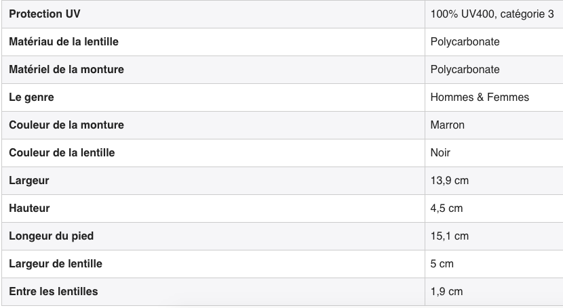Image resolution: width=563 pixels, height=308 pixels.
Task: Click the "Longueur du pied" label
Action: pyautogui.click(x=52, y=236)
